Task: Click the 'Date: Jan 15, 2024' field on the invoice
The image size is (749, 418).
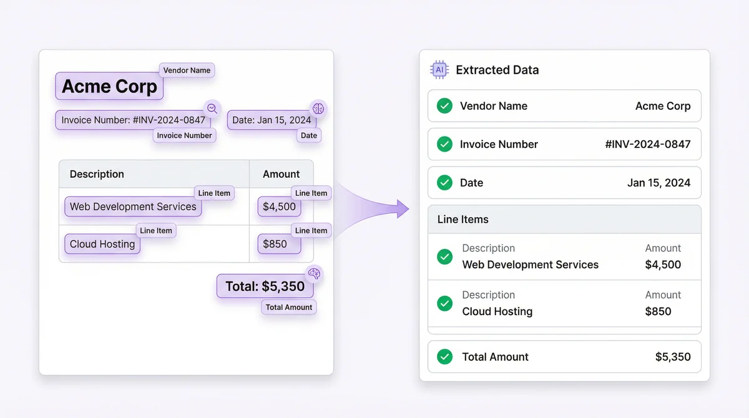Action: coord(272,120)
